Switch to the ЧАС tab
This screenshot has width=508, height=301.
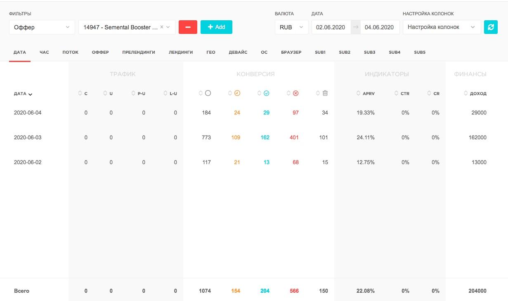pos(44,53)
